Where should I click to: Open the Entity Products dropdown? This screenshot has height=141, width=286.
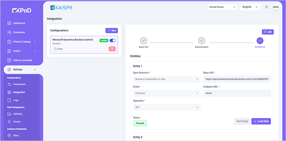point(167,93)
